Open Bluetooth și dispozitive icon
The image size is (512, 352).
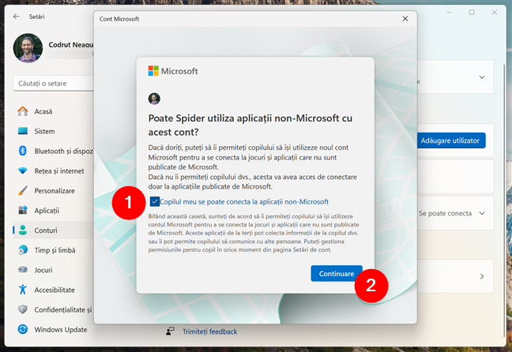click(23, 151)
